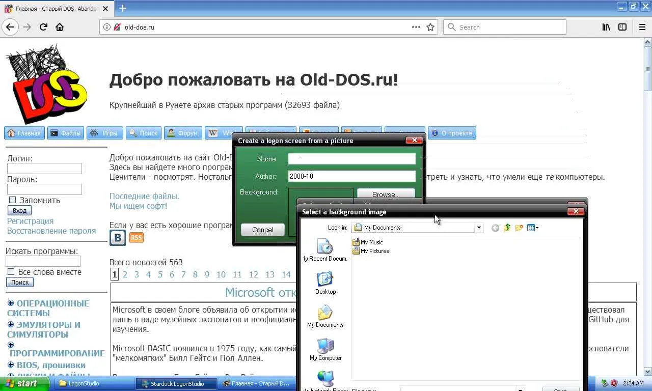The image size is (652, 391).
Task: Toggle the browser sidebar view
Action: [x=622, y=27]
